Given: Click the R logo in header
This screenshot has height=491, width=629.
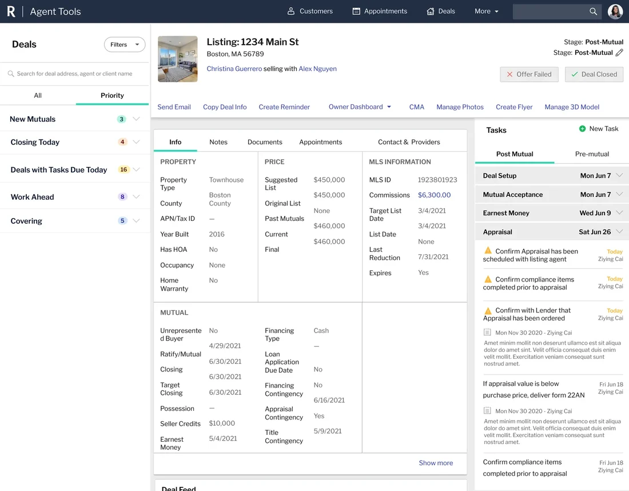Looking at the screenshot, I should (x=11, y=11).
